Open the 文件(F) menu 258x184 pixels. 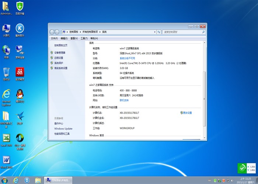click(54, 38)
